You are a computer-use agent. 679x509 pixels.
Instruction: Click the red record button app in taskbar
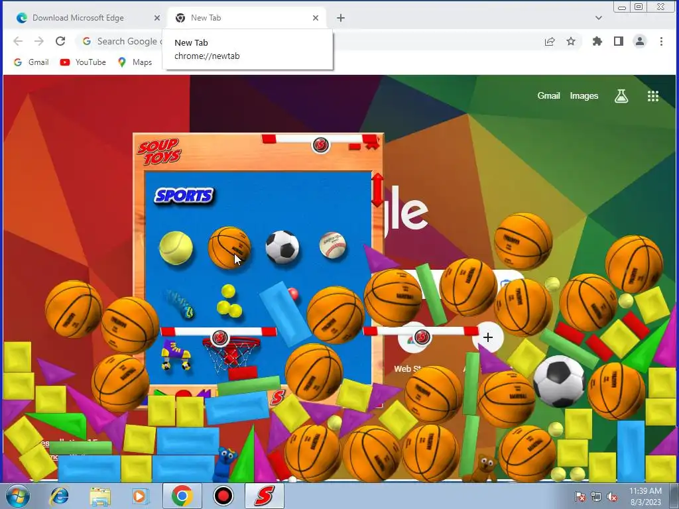coord(223,496)
